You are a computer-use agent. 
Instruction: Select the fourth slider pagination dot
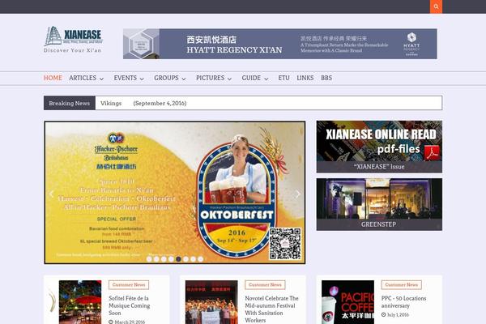tap(171, 259)
